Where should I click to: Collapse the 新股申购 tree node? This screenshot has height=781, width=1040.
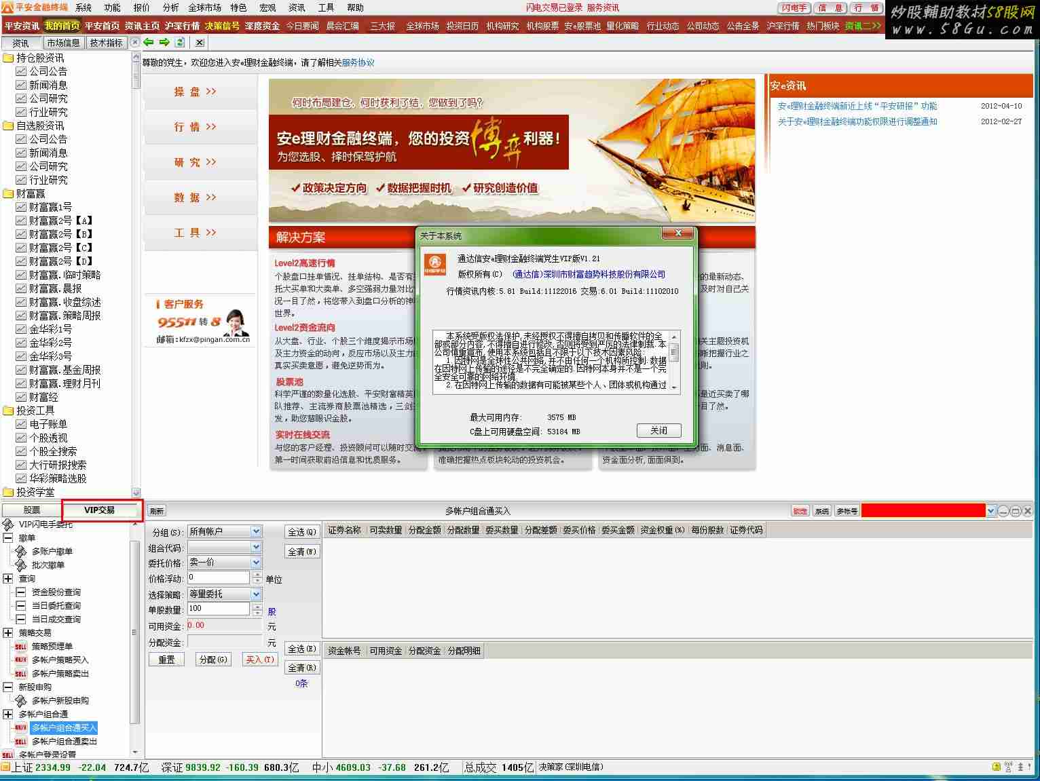click(8, 687)
